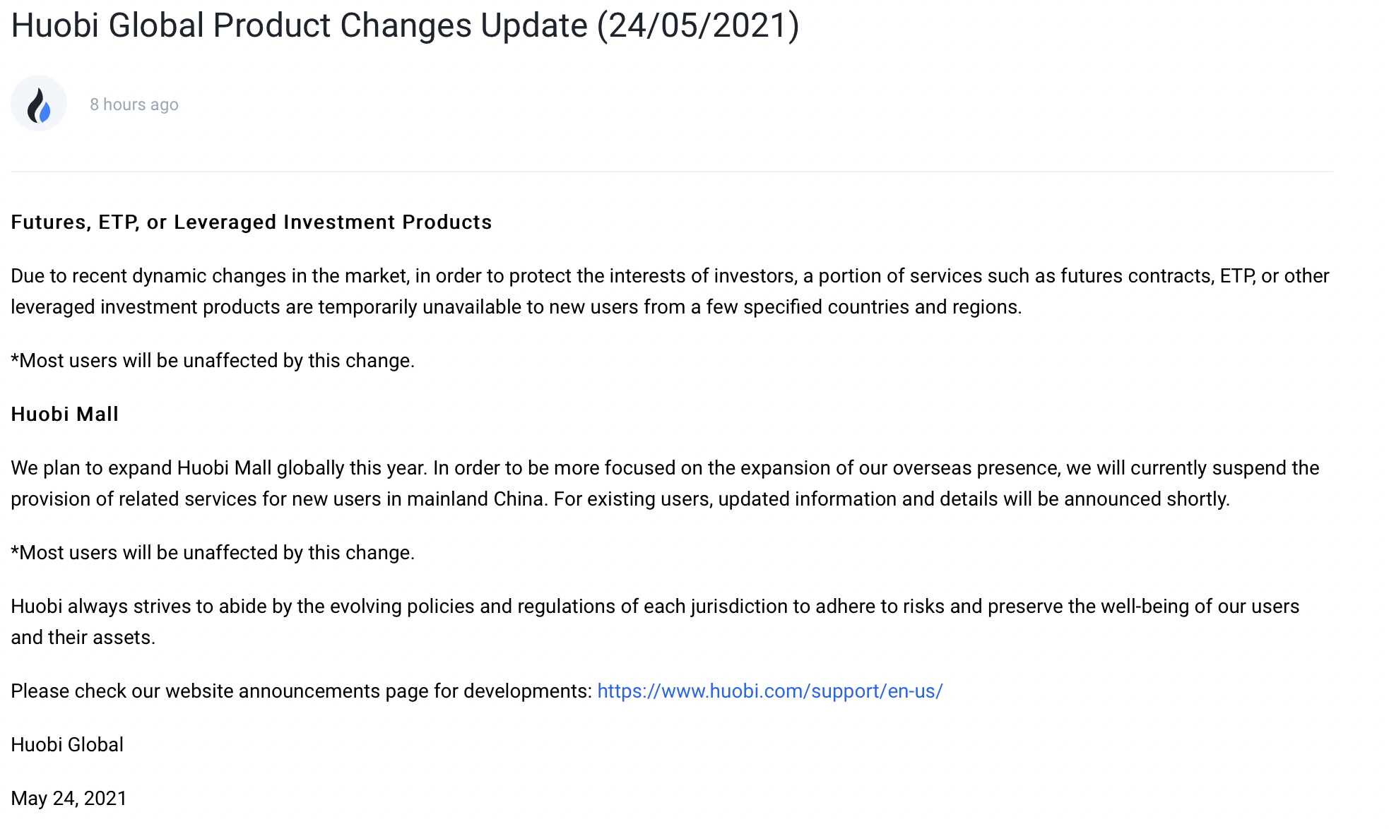This screenshot has height=829, width=1389.
Task: Click the "Futures, ETP, or Leveraged Investment Products" heading
Action: click(251, 222)
